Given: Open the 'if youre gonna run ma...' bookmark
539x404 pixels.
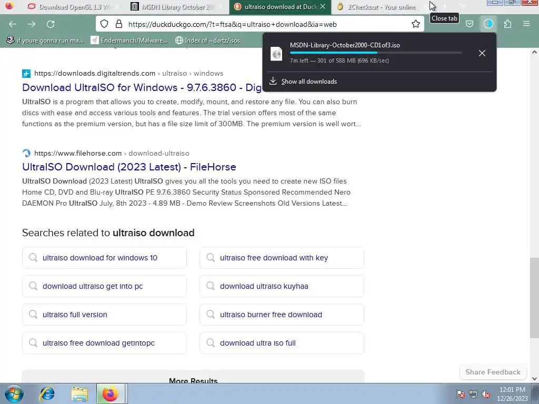Looking at the screenshot, I should click(45, 40).
